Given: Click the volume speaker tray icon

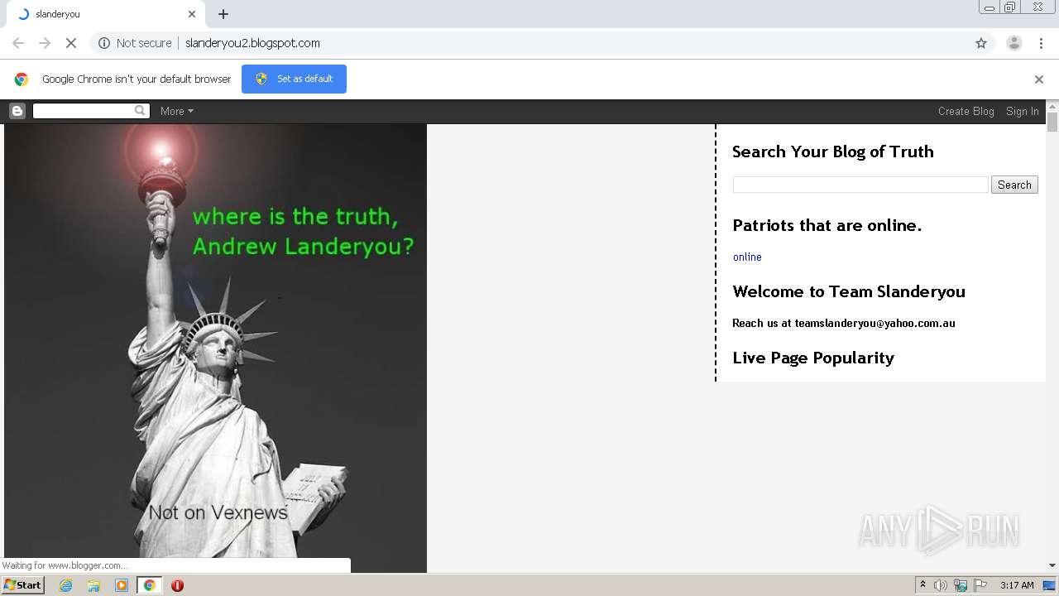Looking at the screenshot, I should pyautogui.click(x=941, y=585).
